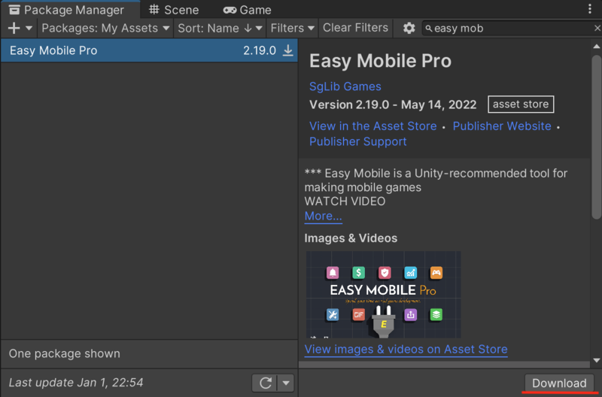
Task: Open the SgLib Games publisher link
Action: [x=345, y=86]
